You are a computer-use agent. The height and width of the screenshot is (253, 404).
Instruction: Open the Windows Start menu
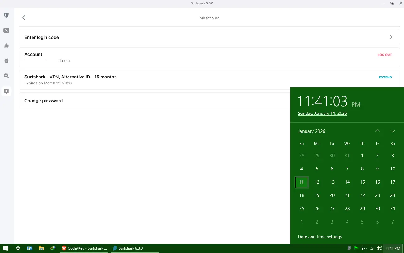click(x=5, y=248)
